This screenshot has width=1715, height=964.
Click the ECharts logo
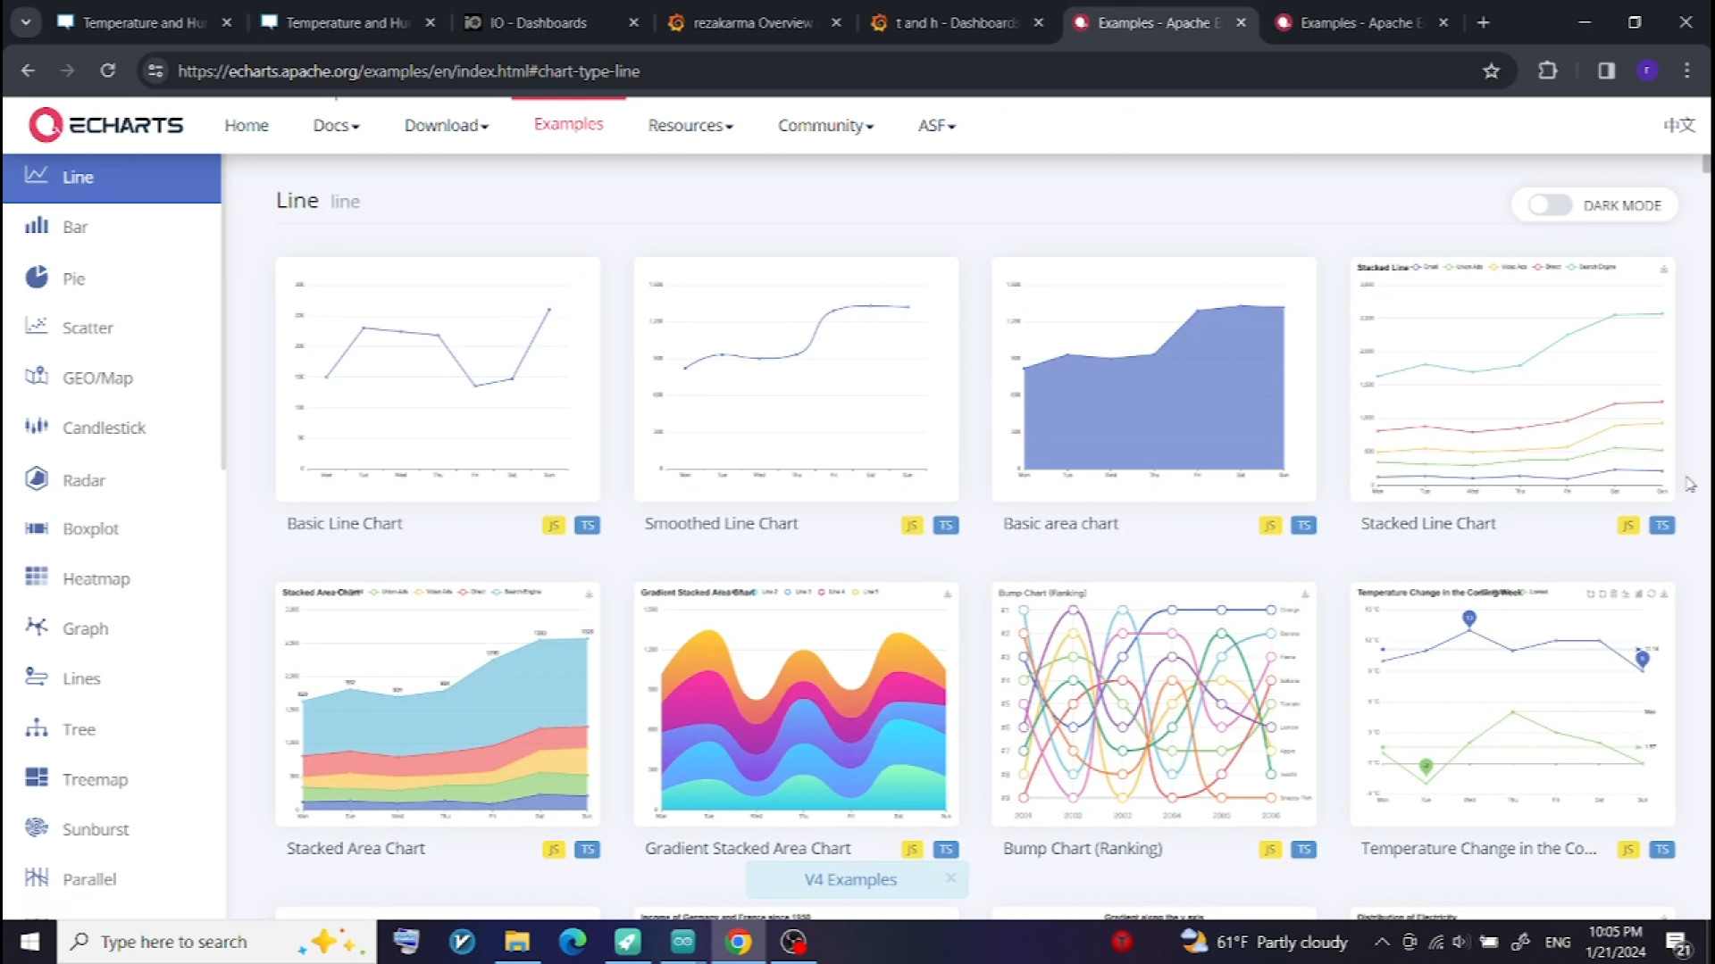coord(105,125)
